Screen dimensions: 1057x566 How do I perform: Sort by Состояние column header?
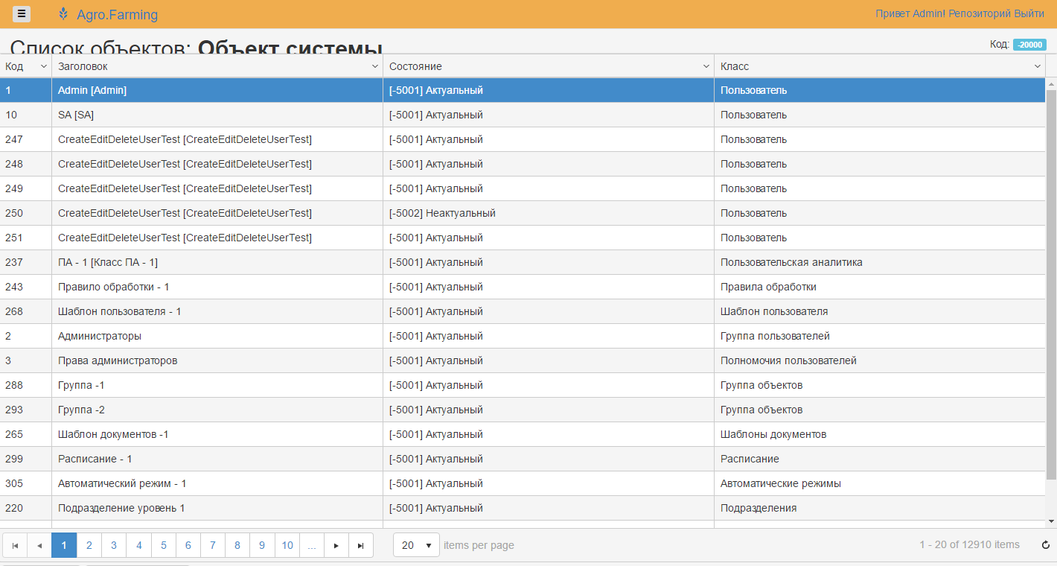click(x=415, y=66)
